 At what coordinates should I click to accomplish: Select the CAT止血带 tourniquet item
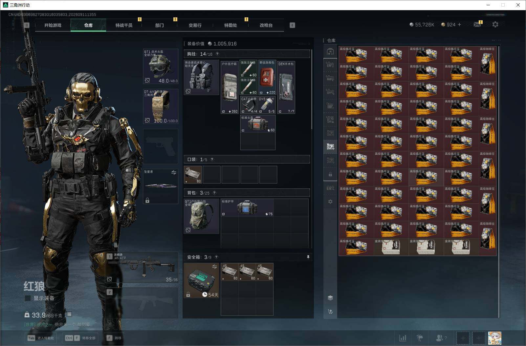(249, 105)
